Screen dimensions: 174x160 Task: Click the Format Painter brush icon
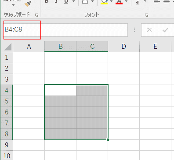click(28, 4)
